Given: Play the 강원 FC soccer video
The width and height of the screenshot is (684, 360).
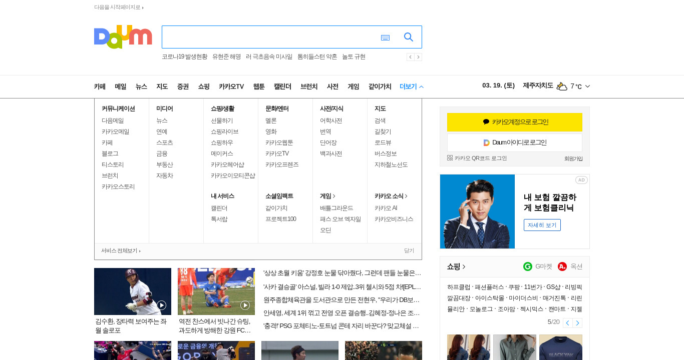Looking at the screenshot, I should pyautogui.click(x=245, y=305).
